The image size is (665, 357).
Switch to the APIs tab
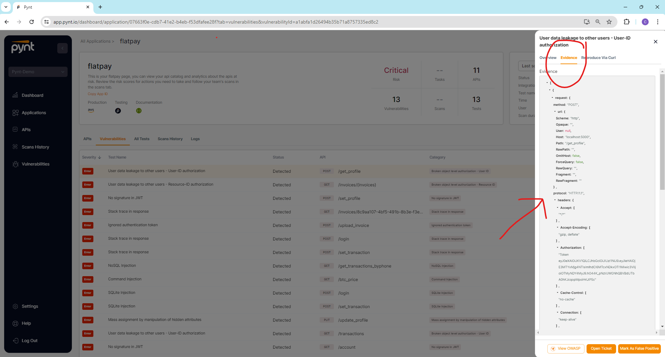point(87,139)
